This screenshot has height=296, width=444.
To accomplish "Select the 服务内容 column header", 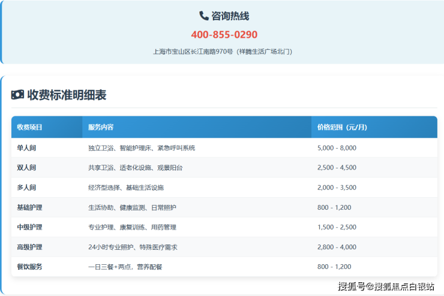I will coord(101,128).
